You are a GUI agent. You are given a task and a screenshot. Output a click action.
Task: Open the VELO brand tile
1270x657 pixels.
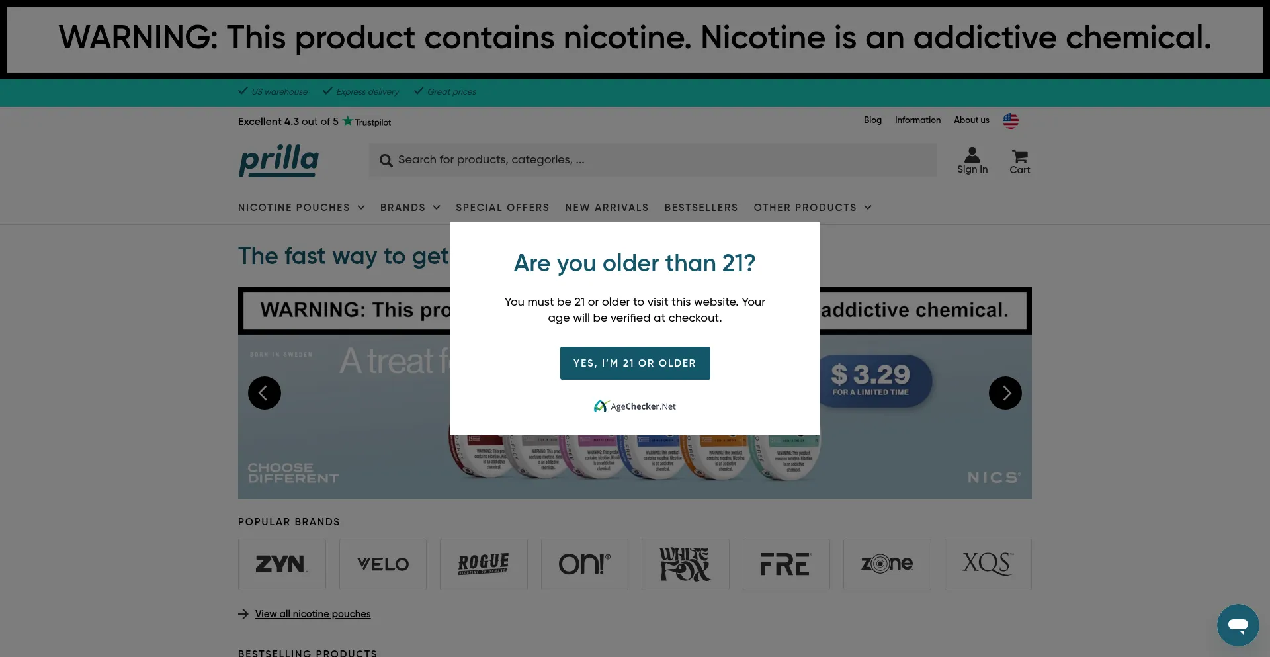[383, 564]
